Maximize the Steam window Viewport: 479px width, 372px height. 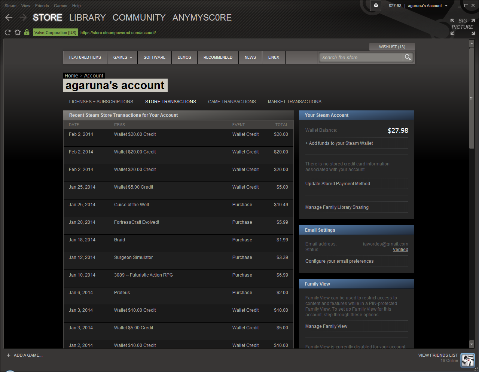(x=466, y=6)
